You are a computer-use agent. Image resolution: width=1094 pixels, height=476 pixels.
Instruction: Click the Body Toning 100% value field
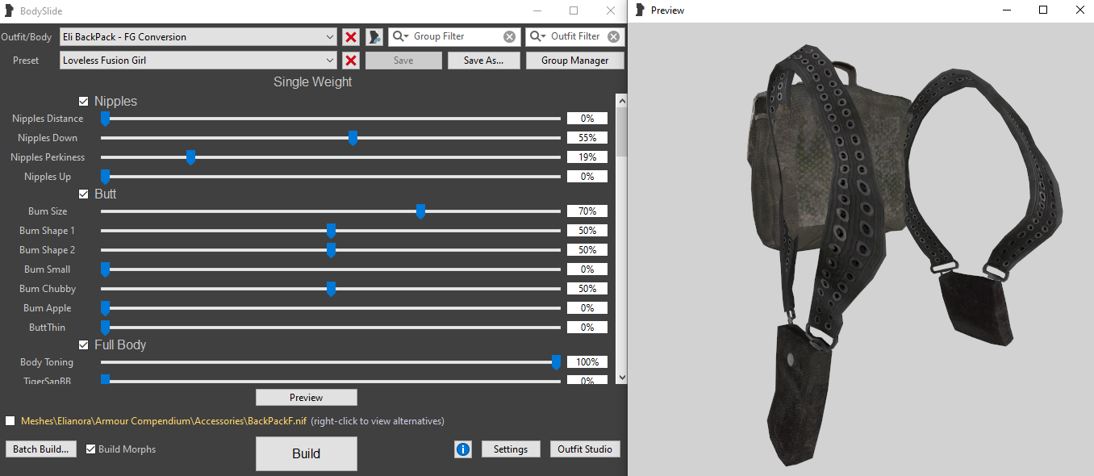coord(587,362)
